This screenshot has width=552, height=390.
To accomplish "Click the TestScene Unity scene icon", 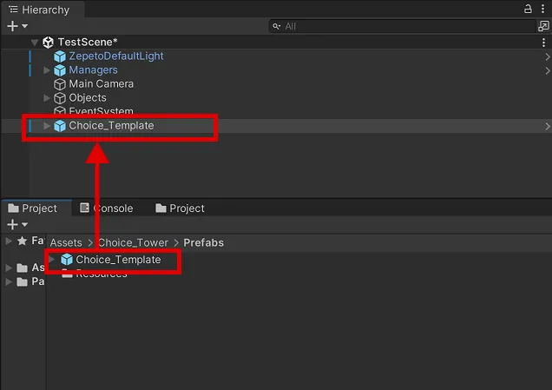I will pos(48,43).
